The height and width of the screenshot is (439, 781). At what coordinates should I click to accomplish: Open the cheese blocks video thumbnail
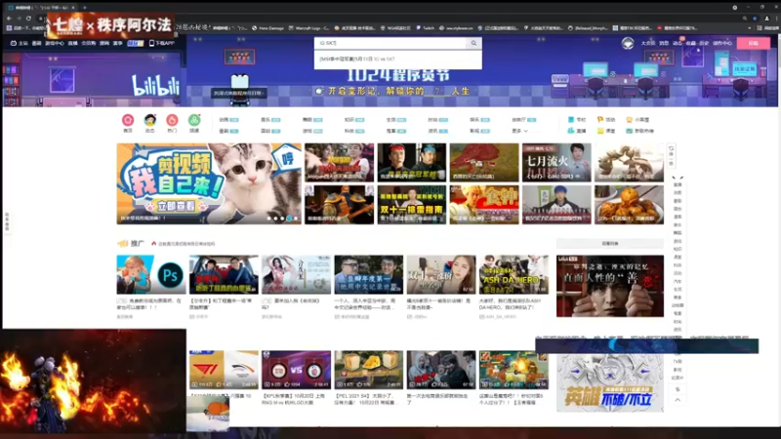(x=369, y=370)
